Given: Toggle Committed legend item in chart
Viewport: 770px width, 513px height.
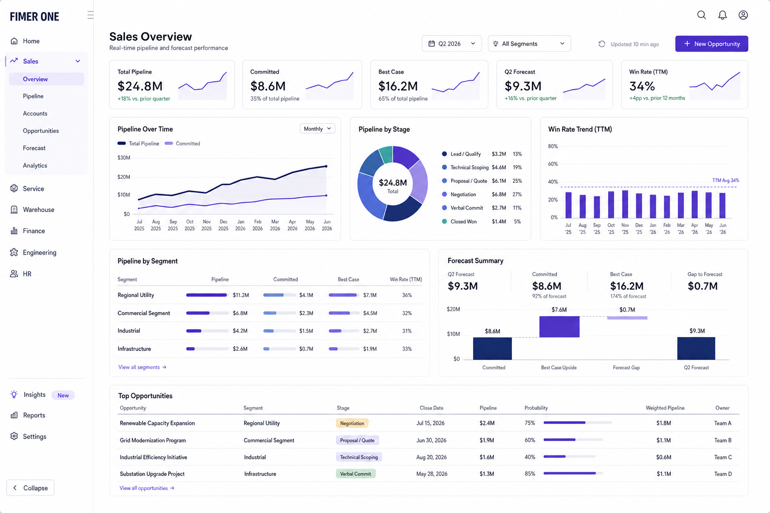Looking at the screenshot, I should (x=182, y=144).
